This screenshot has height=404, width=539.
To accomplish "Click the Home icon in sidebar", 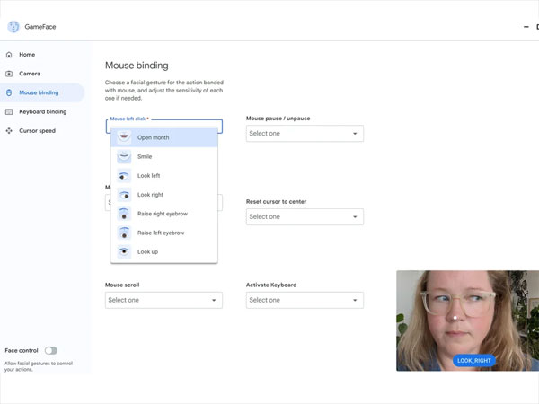I will click(x=10, y=55).
